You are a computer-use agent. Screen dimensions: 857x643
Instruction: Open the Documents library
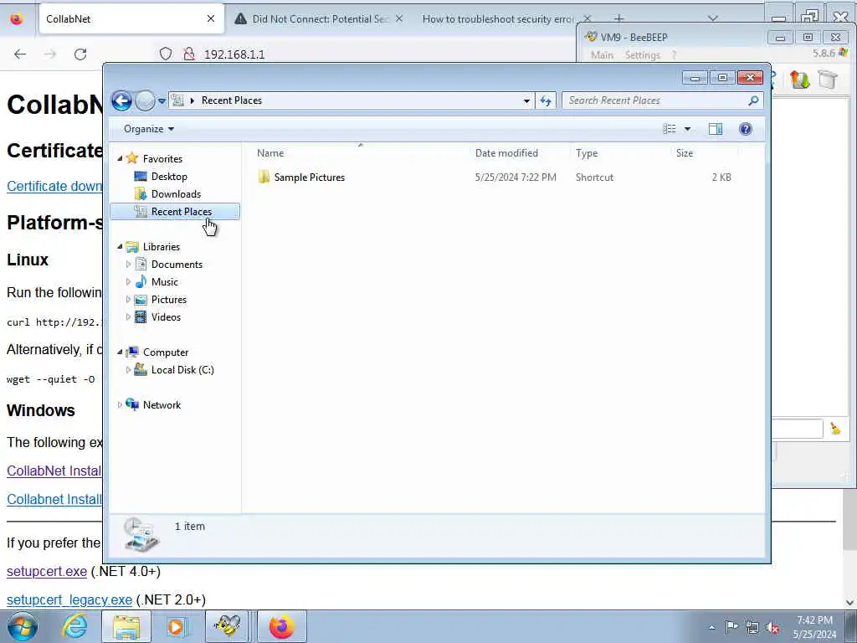coord(177,265)
